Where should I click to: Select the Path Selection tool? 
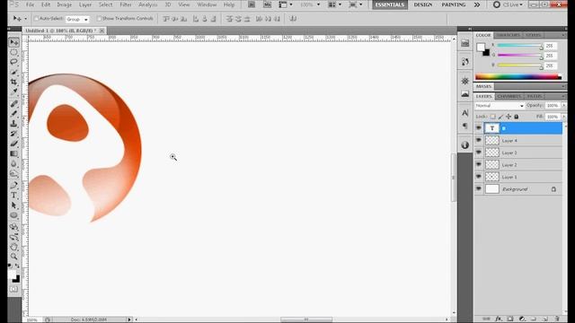click(x=14, y=205)
